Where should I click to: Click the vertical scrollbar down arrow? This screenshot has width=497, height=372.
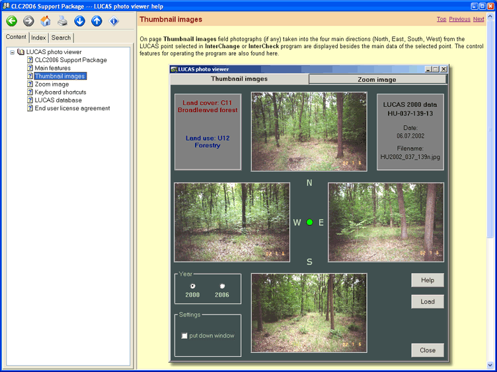point(491,365)
